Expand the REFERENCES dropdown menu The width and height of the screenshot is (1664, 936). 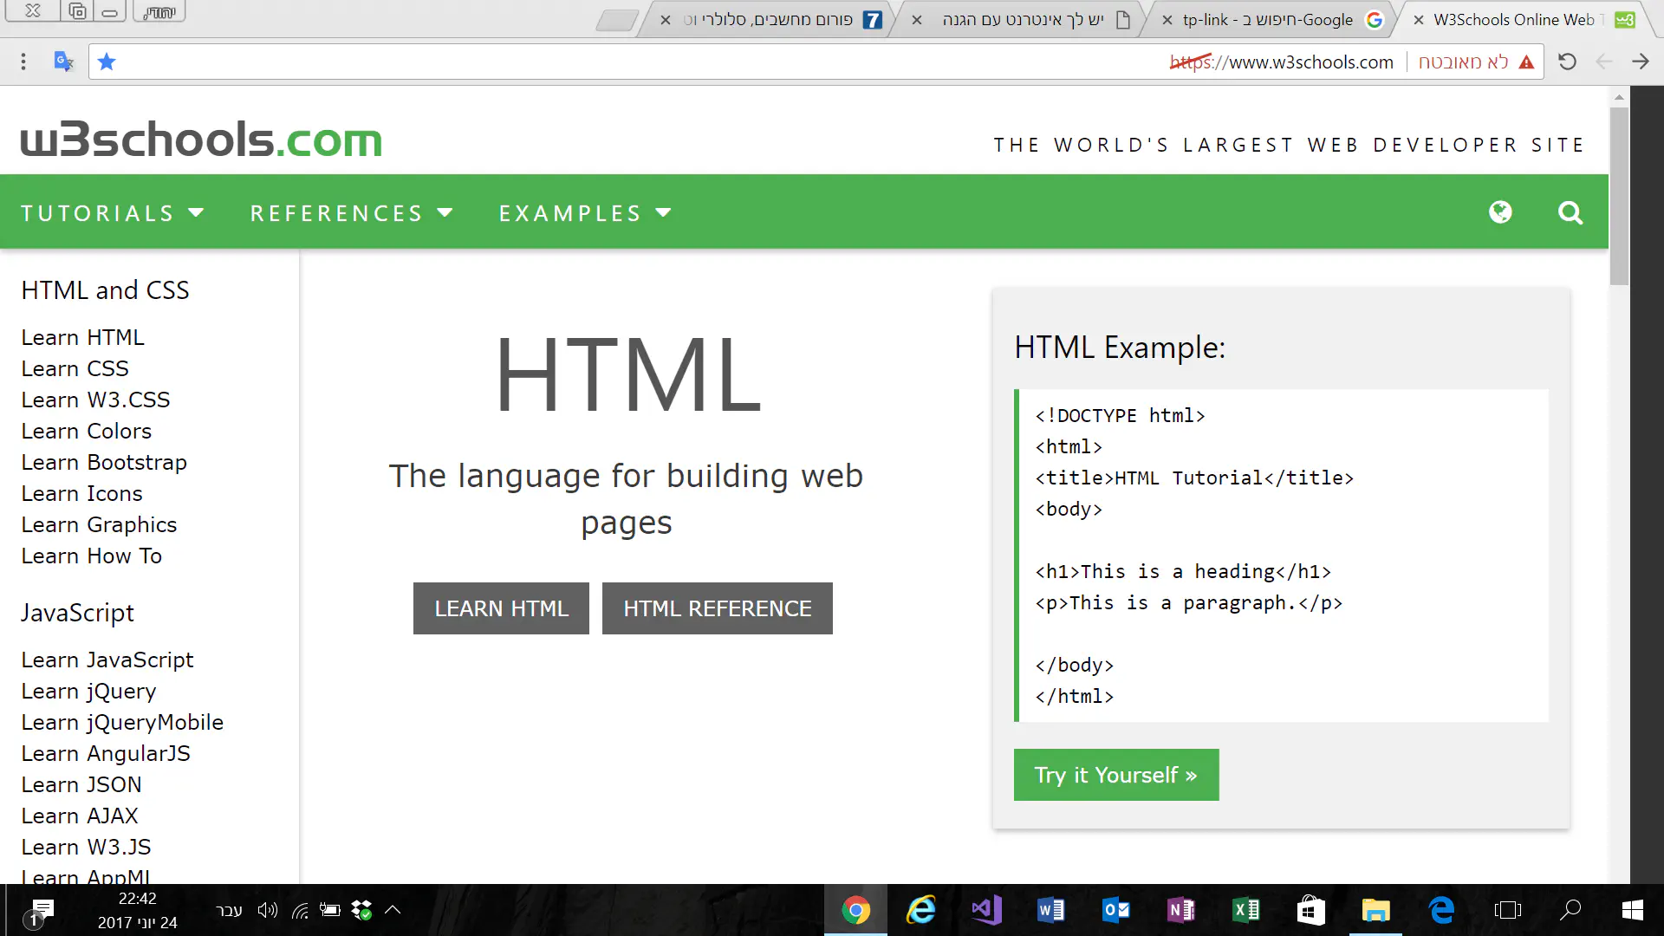(352, 213)
